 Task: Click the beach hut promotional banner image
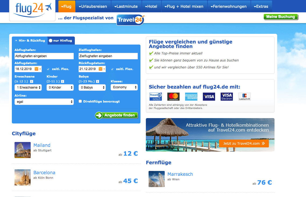[x=210, y=135]
